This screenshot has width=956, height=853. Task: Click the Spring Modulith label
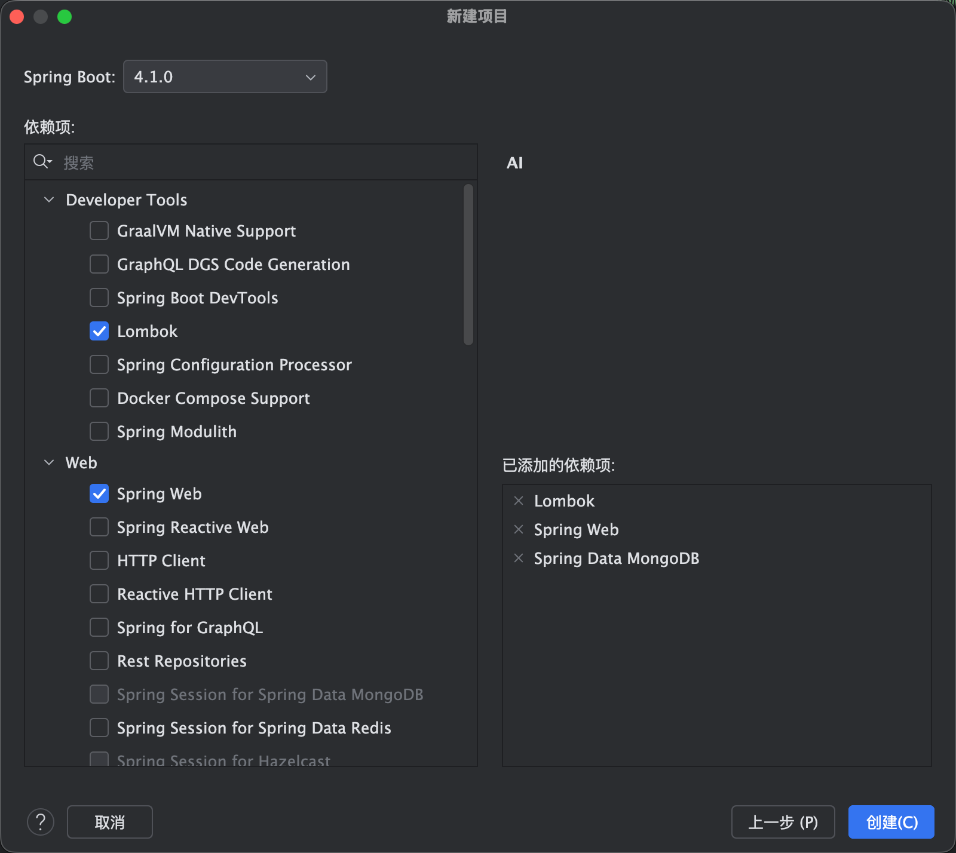pos(177,431)
